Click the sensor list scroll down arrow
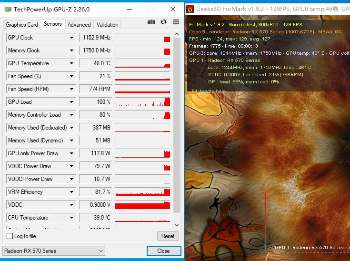Viewport: 350px width, 261px height. [177, 225]
